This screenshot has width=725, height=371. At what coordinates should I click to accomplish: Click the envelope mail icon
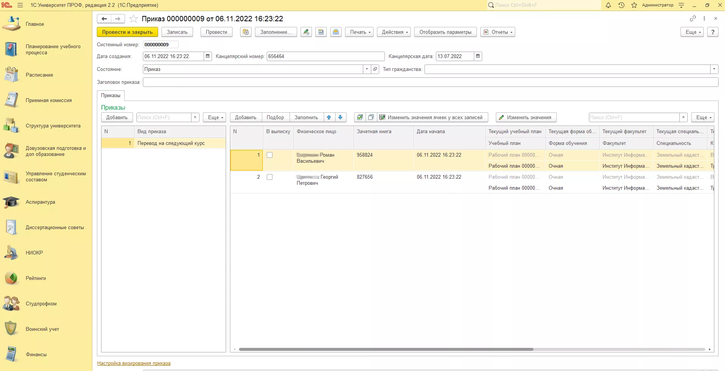click(336, 32)
